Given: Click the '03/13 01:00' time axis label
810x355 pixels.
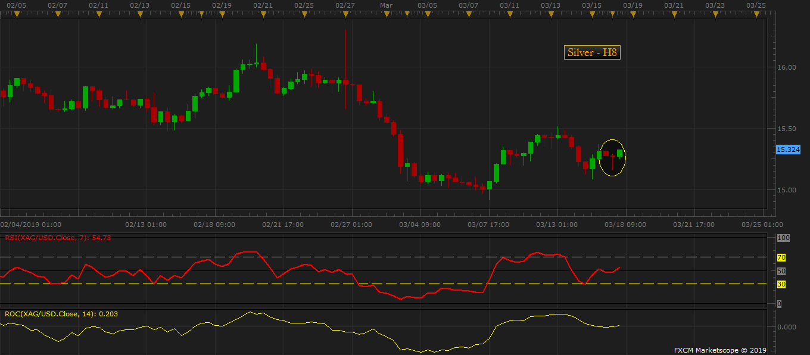Looking at the screenshot, I should (557, 225).
